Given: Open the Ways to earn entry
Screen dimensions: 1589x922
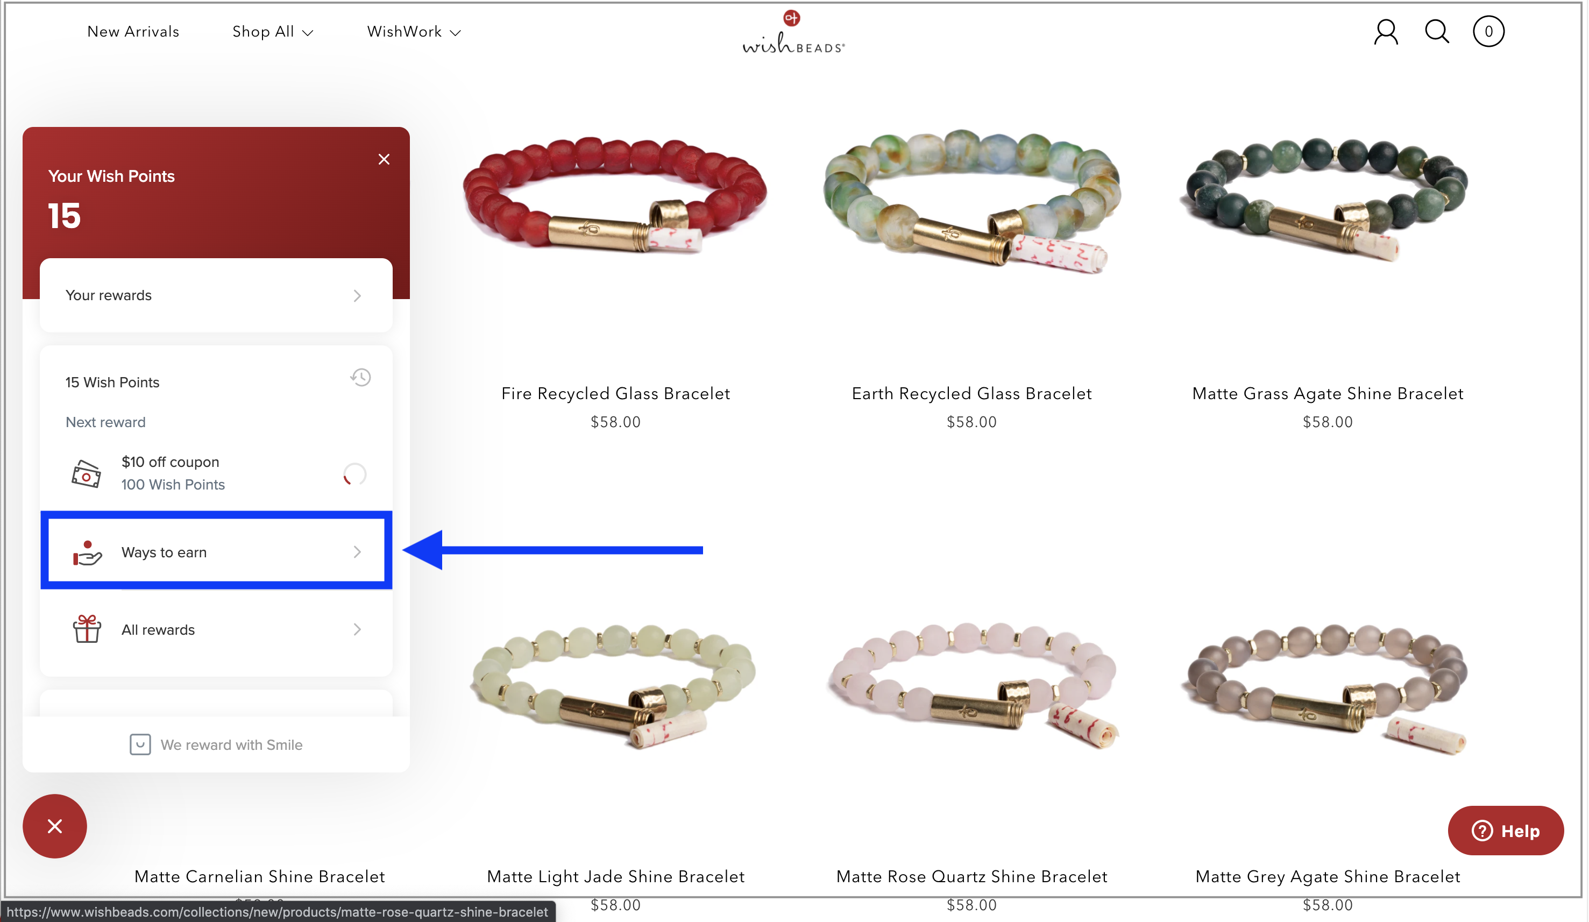Looking at the screenshot, I should (x=216, y=551).
